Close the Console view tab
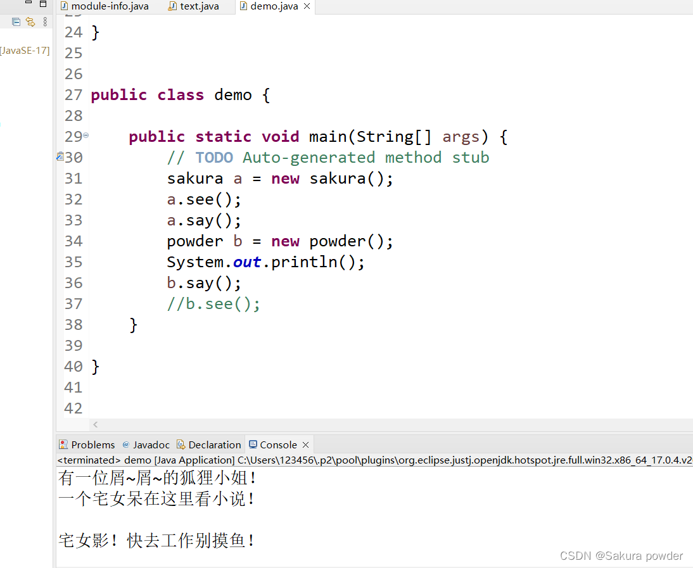Screen dimensions: 693x568 306,445
